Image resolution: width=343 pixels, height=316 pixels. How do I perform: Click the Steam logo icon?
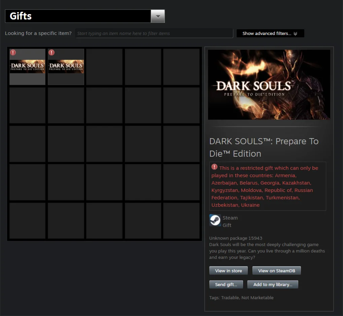click(215, 220)
